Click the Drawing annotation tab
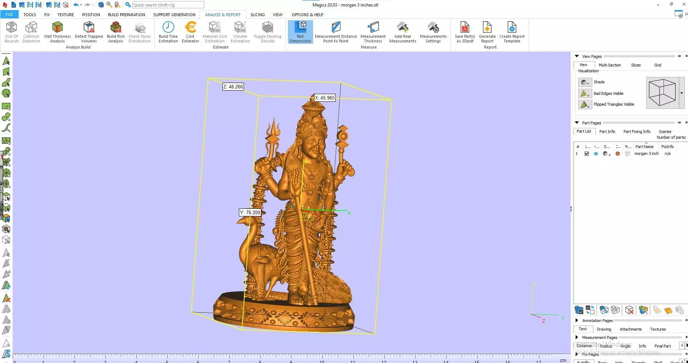This screenshot has height=363, width=688. [604, 329]
